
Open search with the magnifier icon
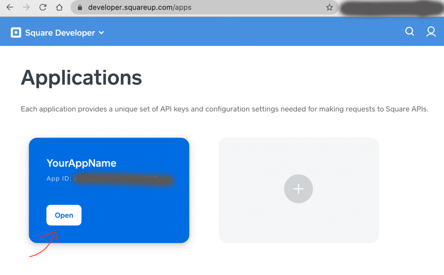[x=409, y=31]
